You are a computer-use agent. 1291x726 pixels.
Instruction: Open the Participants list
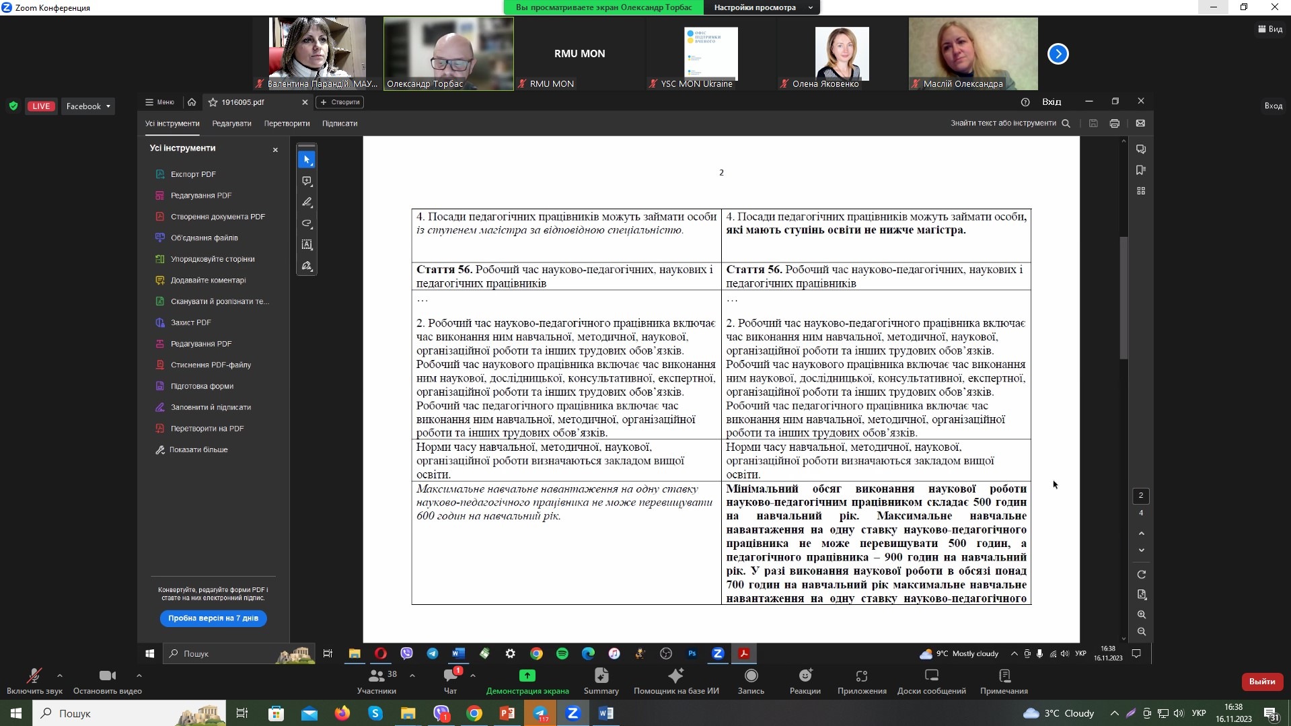tap(376, 676)
